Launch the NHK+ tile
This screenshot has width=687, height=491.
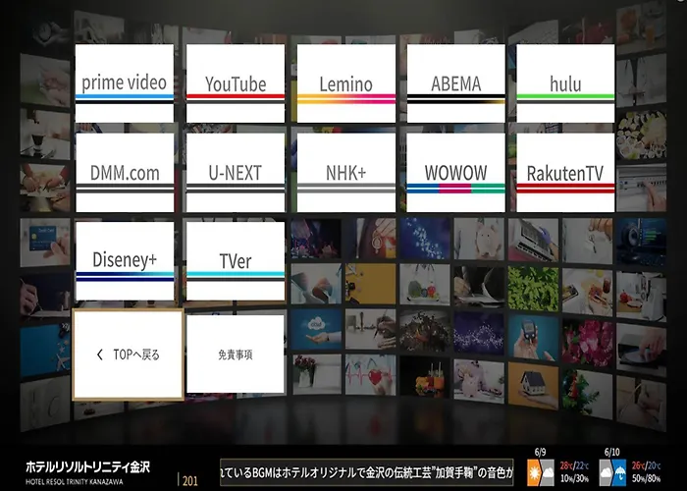[346, 173]
